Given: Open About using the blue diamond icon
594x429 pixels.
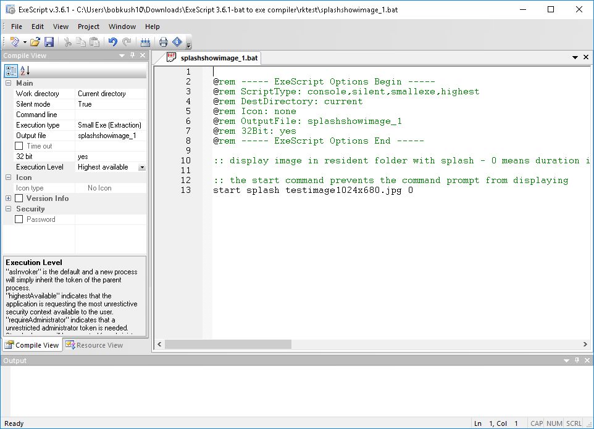Looking at the screenshot, I should (x=176, y=41).
